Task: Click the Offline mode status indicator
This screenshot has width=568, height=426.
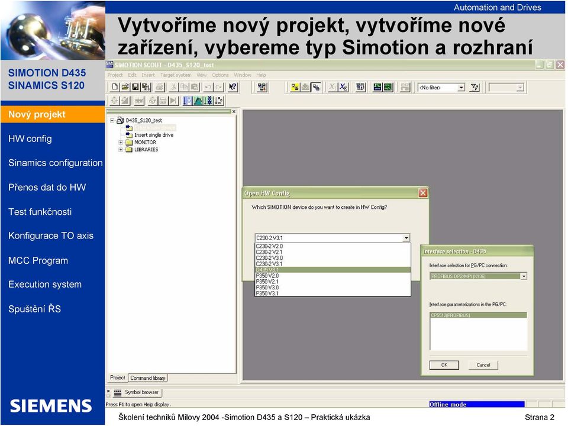Action: [476, 404]
